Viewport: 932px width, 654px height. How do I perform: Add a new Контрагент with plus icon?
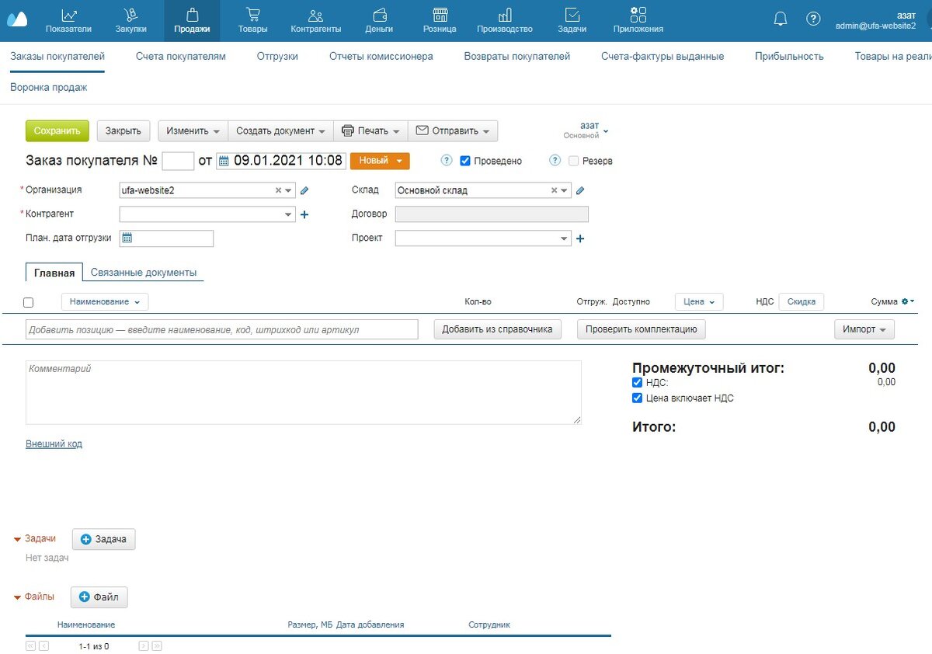point(304,215)
